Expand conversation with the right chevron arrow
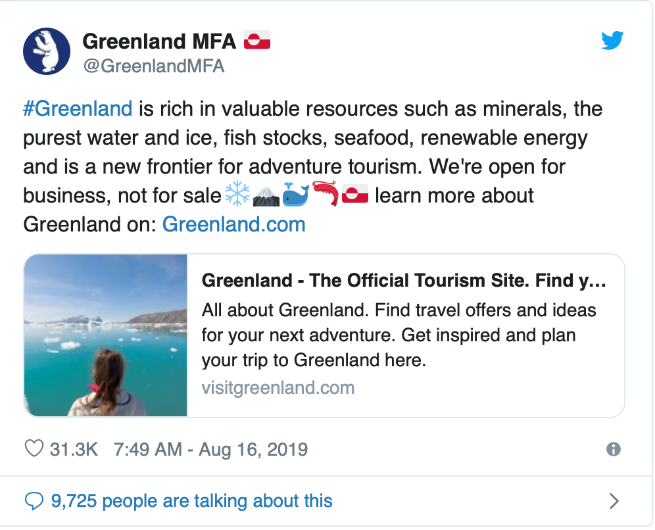 click(614, 501)
